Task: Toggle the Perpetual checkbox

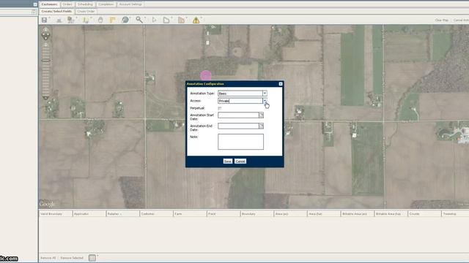Action: click(220, 108)
